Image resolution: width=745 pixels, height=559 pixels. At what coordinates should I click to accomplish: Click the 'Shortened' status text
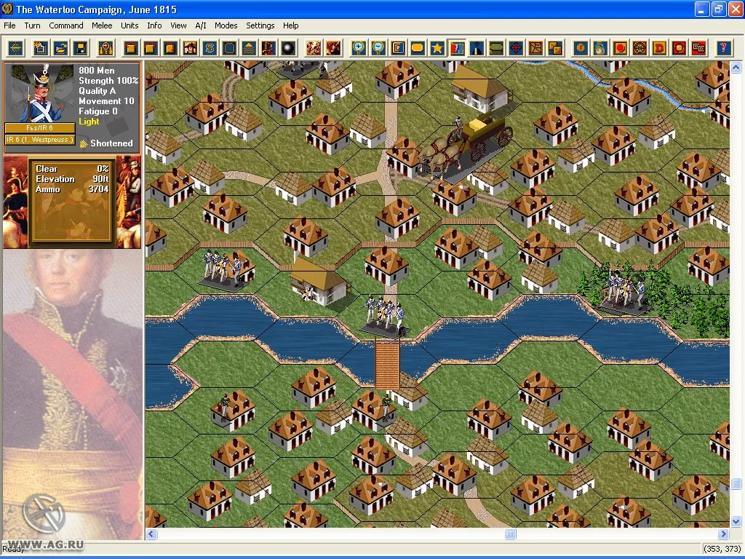coord(111,143)
